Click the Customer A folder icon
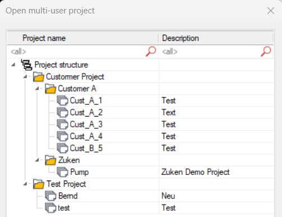This screenshot has width=282, height=217. (50, 89)
